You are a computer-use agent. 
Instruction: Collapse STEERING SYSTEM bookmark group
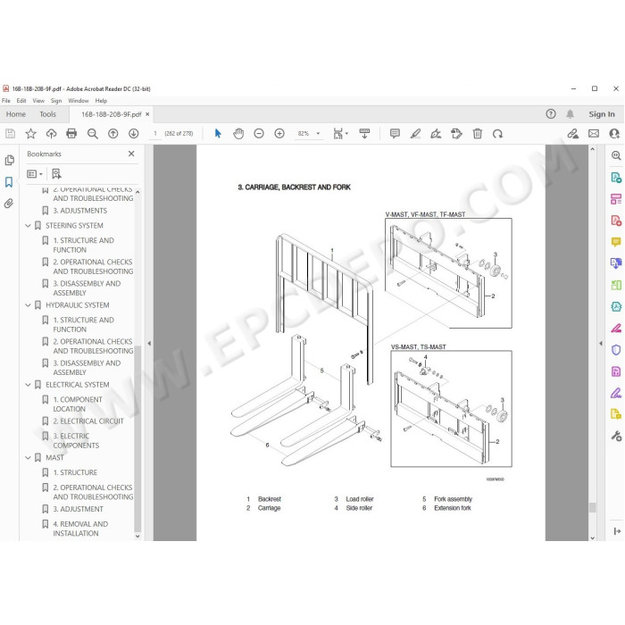(28, 226)
